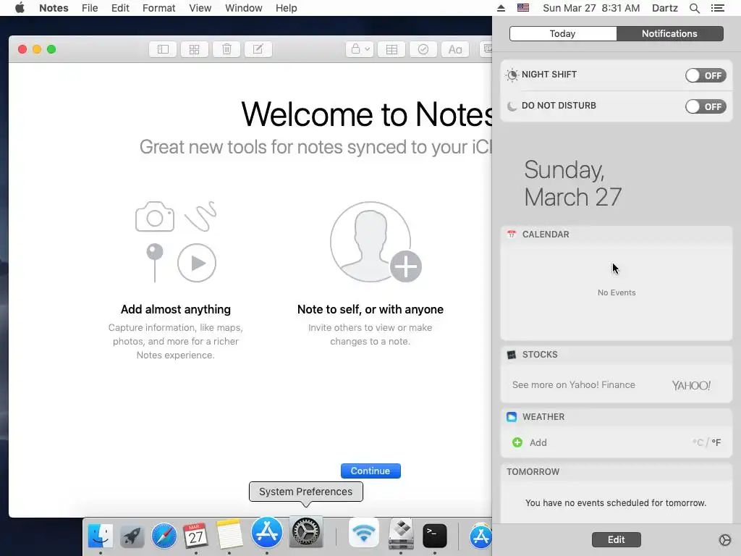Viewport: 741px width, 556px height.
Task: Click the play button illustration
Action: (197, 263)
